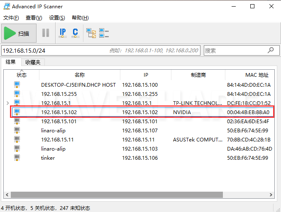Select the ASUSTek COMPUT... manufacturer cell
Image resolution: width=281 pixels, height=212 pixels.
point(198,140)
